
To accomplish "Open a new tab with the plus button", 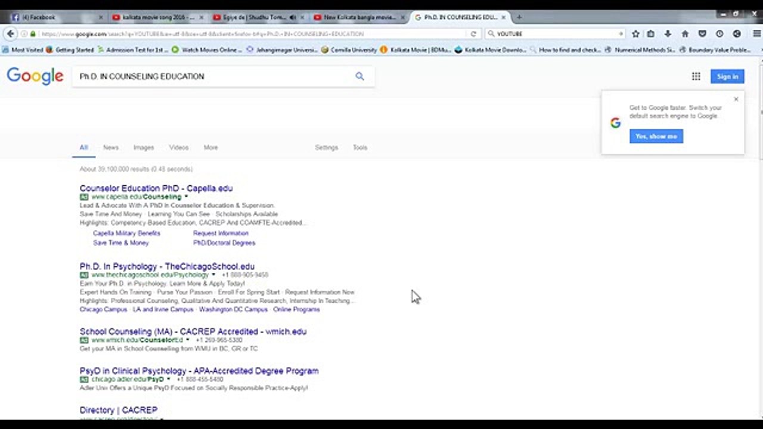I will click(x=519, y=17).
